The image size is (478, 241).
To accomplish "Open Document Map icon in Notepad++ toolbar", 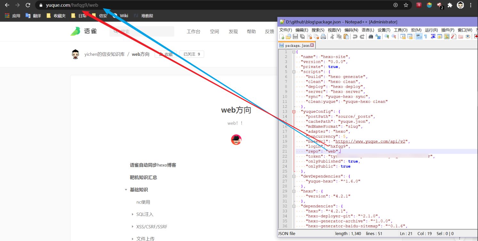I will click(x=447, y=37).
